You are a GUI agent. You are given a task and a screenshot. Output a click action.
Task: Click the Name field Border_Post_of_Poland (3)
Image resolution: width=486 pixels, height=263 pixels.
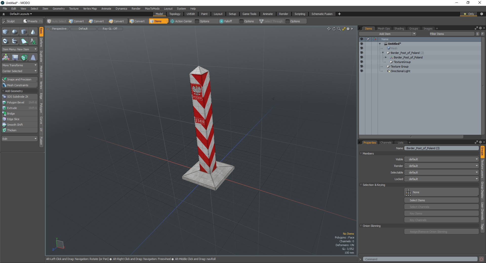click(441, 148)
